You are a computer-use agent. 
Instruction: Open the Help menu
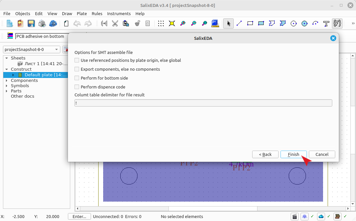[x=140, y=13]
